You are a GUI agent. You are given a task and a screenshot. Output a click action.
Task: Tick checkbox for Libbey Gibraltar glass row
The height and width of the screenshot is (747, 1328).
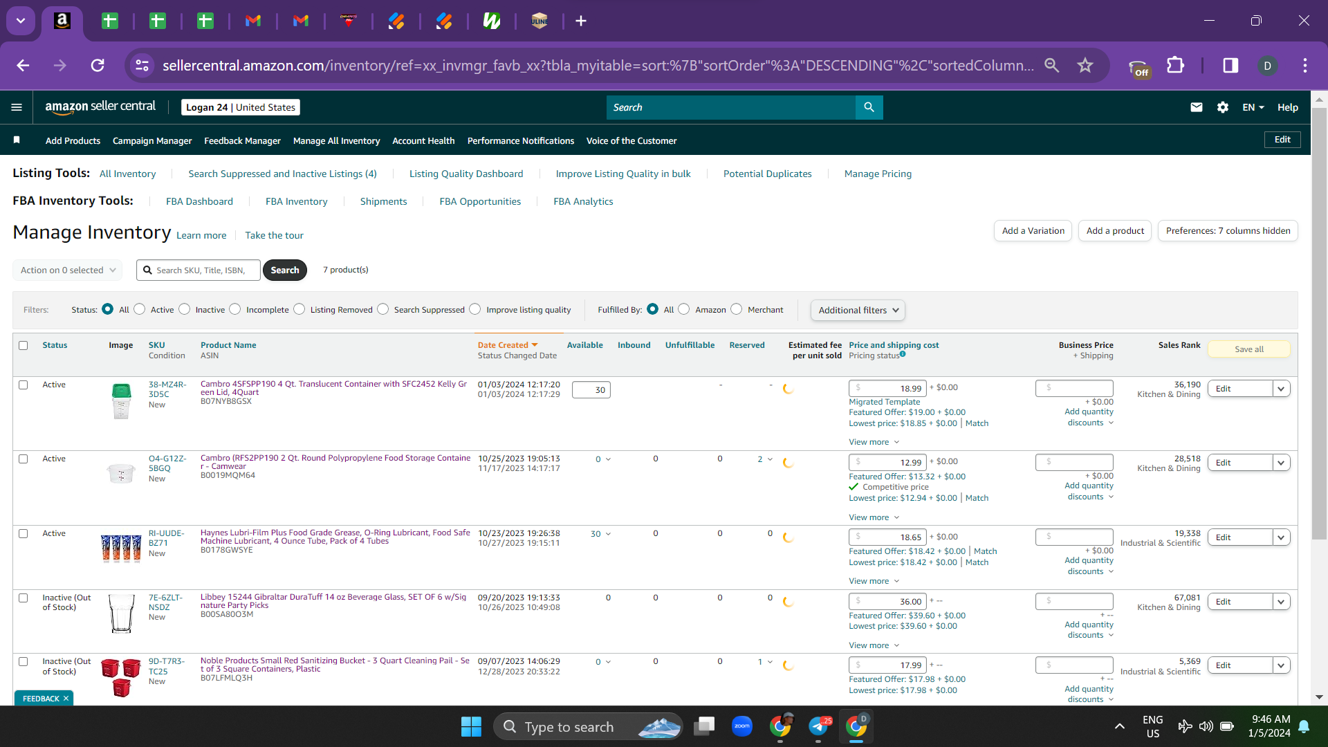coord(24,598)
